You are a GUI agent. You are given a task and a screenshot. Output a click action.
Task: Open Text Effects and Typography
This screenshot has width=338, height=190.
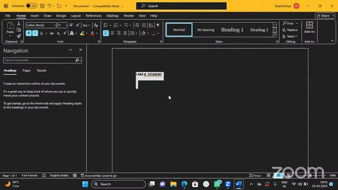coord(72,33)
